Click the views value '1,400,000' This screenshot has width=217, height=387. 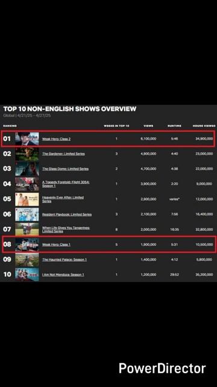pos(148,259)
